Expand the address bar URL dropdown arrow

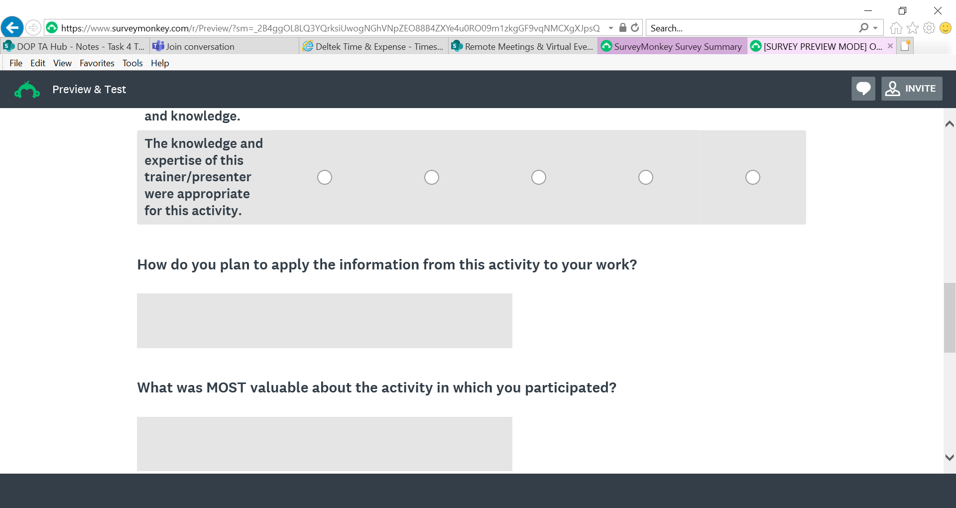tap(611, 28)
